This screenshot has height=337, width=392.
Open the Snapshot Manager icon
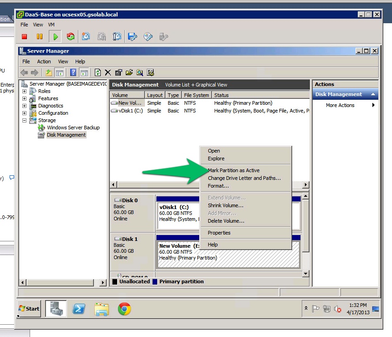tap(117, 37)
